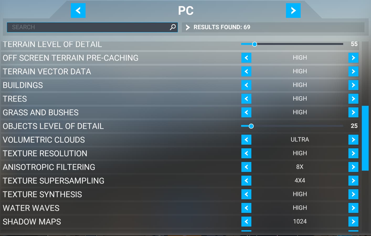Go to previous settings page with left arrow
The image size is (371, 236).
point(78,11)
